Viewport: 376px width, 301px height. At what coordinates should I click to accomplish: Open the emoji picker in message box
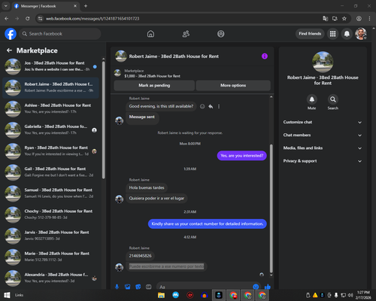pyautogui.click(x=256, y=287)
